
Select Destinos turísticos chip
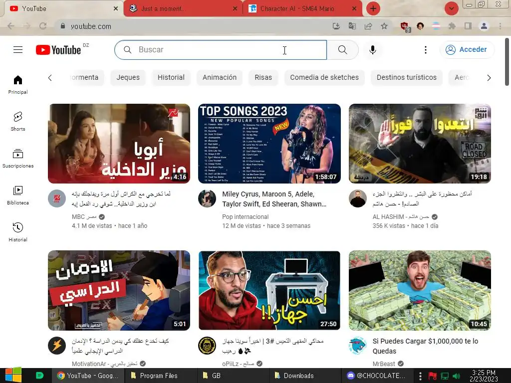click(x=406, y=77)
